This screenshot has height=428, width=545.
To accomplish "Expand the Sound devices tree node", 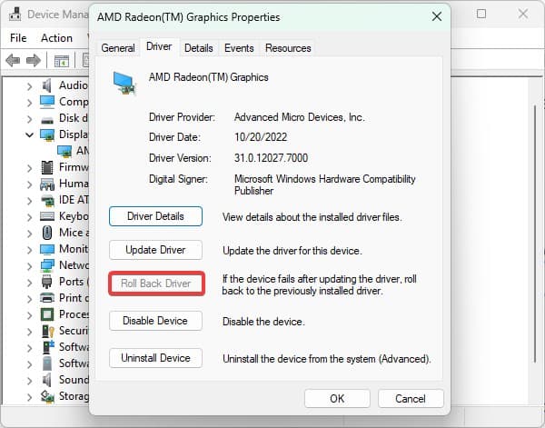I will (30, 380).
